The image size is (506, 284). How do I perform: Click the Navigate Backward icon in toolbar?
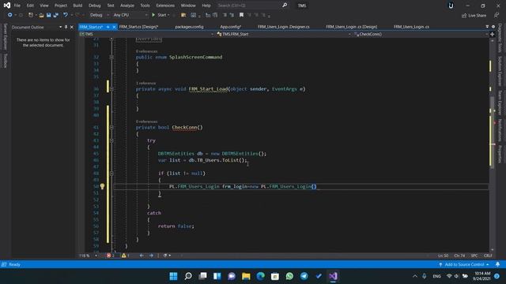pos(10,15)
